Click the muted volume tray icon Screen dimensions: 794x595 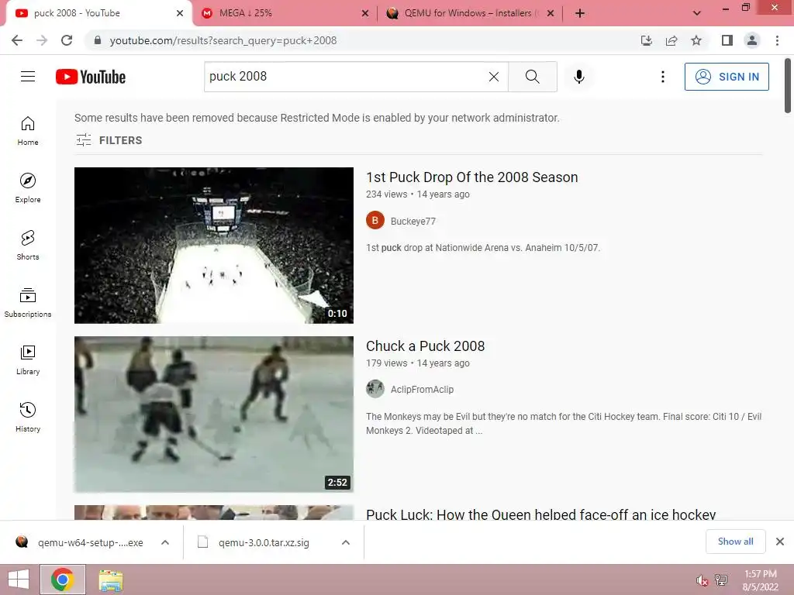702,580
